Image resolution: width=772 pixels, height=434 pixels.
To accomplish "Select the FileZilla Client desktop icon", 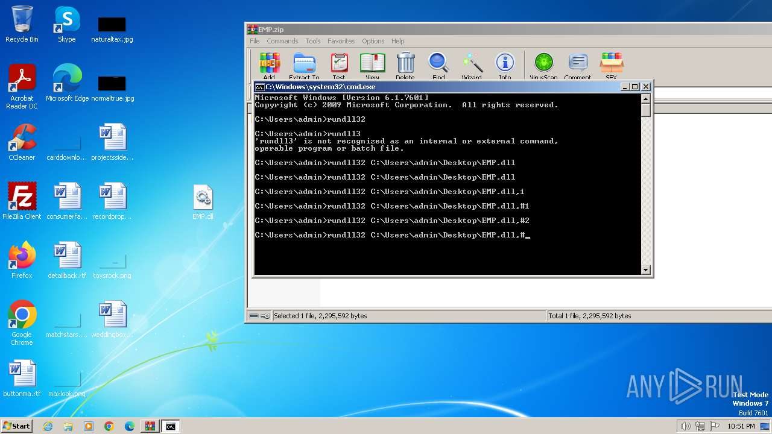I will (x=22, y=201).
